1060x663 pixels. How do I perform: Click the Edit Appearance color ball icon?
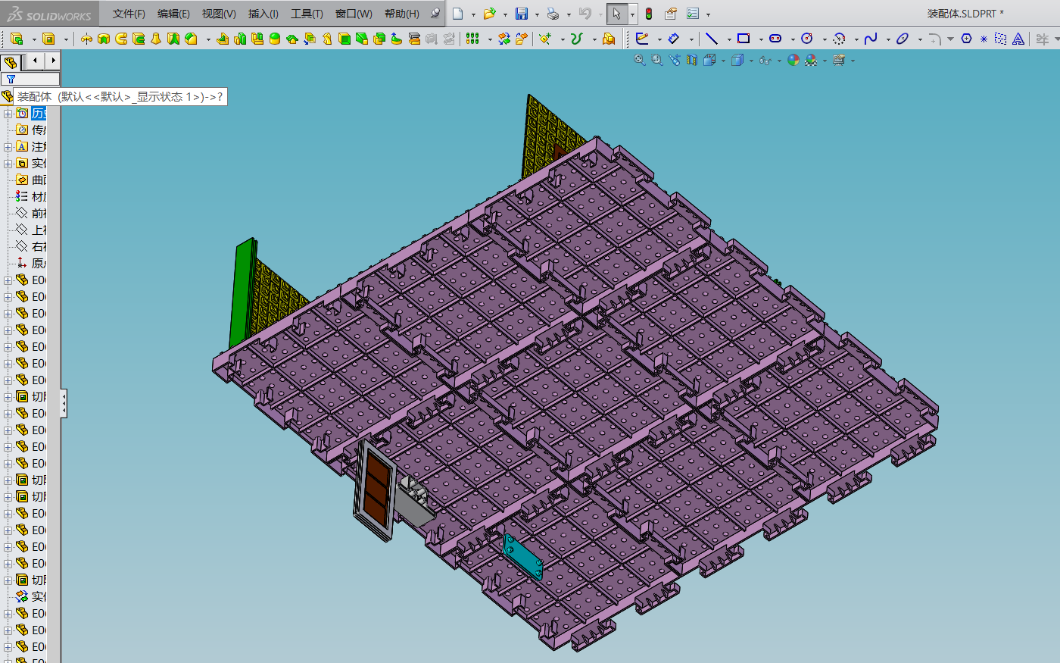pos(793,60)
